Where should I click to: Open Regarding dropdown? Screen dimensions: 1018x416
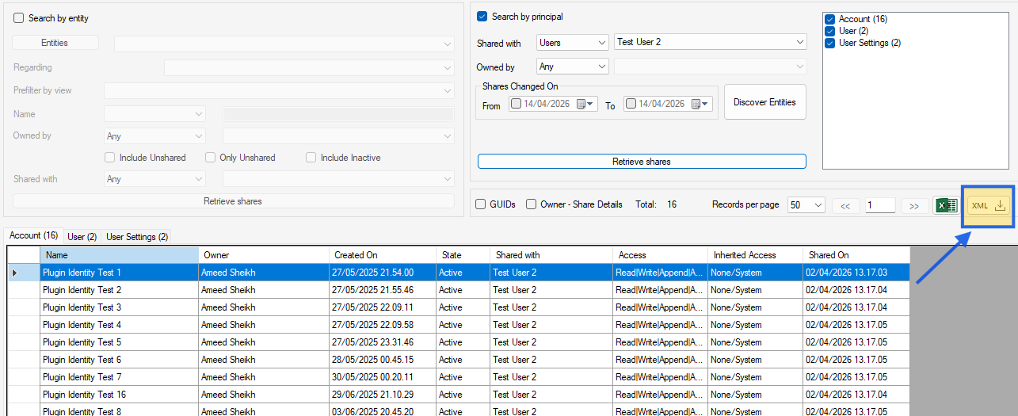[x=309, y=68]
